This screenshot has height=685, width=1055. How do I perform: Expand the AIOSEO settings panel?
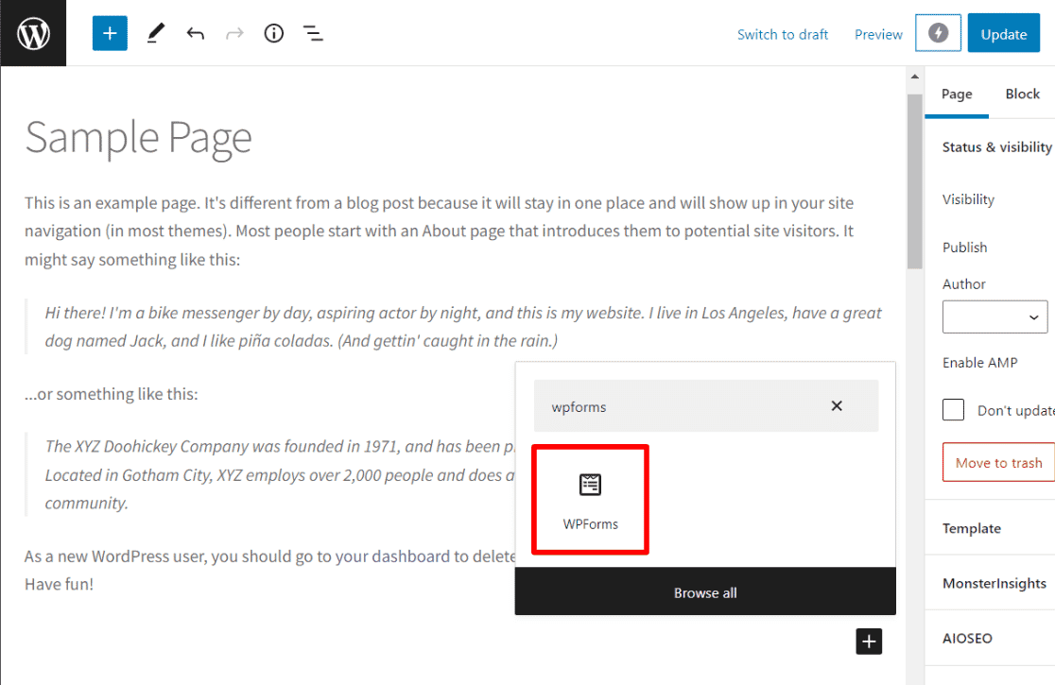coord(966,638)
